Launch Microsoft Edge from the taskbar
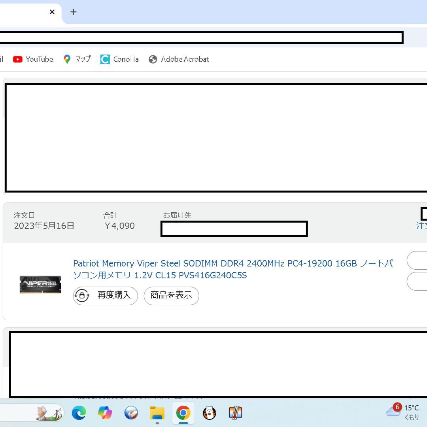 pos(79,413)
